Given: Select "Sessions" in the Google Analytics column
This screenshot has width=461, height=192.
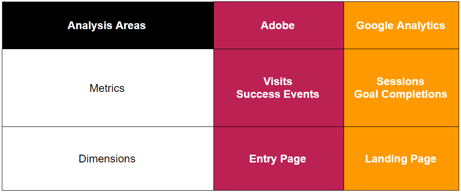Looking at the screenshot, I should pyautogui.click(x=400, y=81).
